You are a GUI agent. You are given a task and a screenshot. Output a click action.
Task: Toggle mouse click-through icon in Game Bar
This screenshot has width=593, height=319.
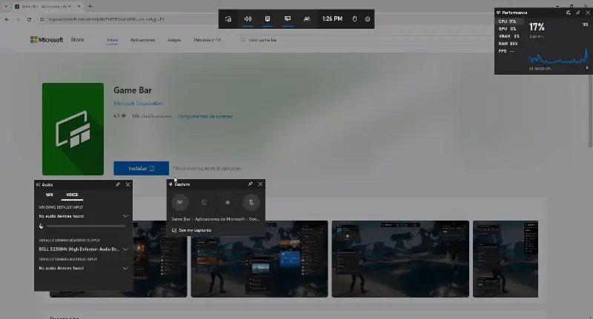point(354,19)
